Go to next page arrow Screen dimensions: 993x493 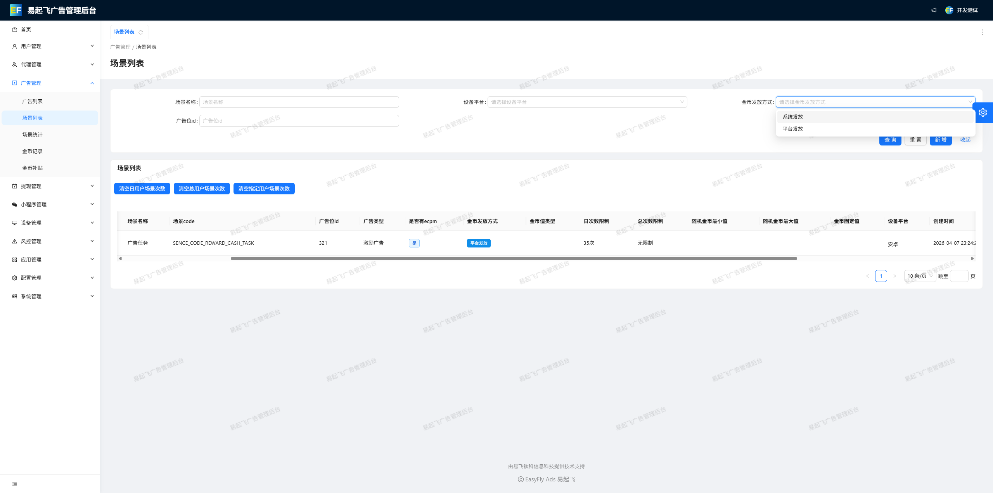(894, 276)
